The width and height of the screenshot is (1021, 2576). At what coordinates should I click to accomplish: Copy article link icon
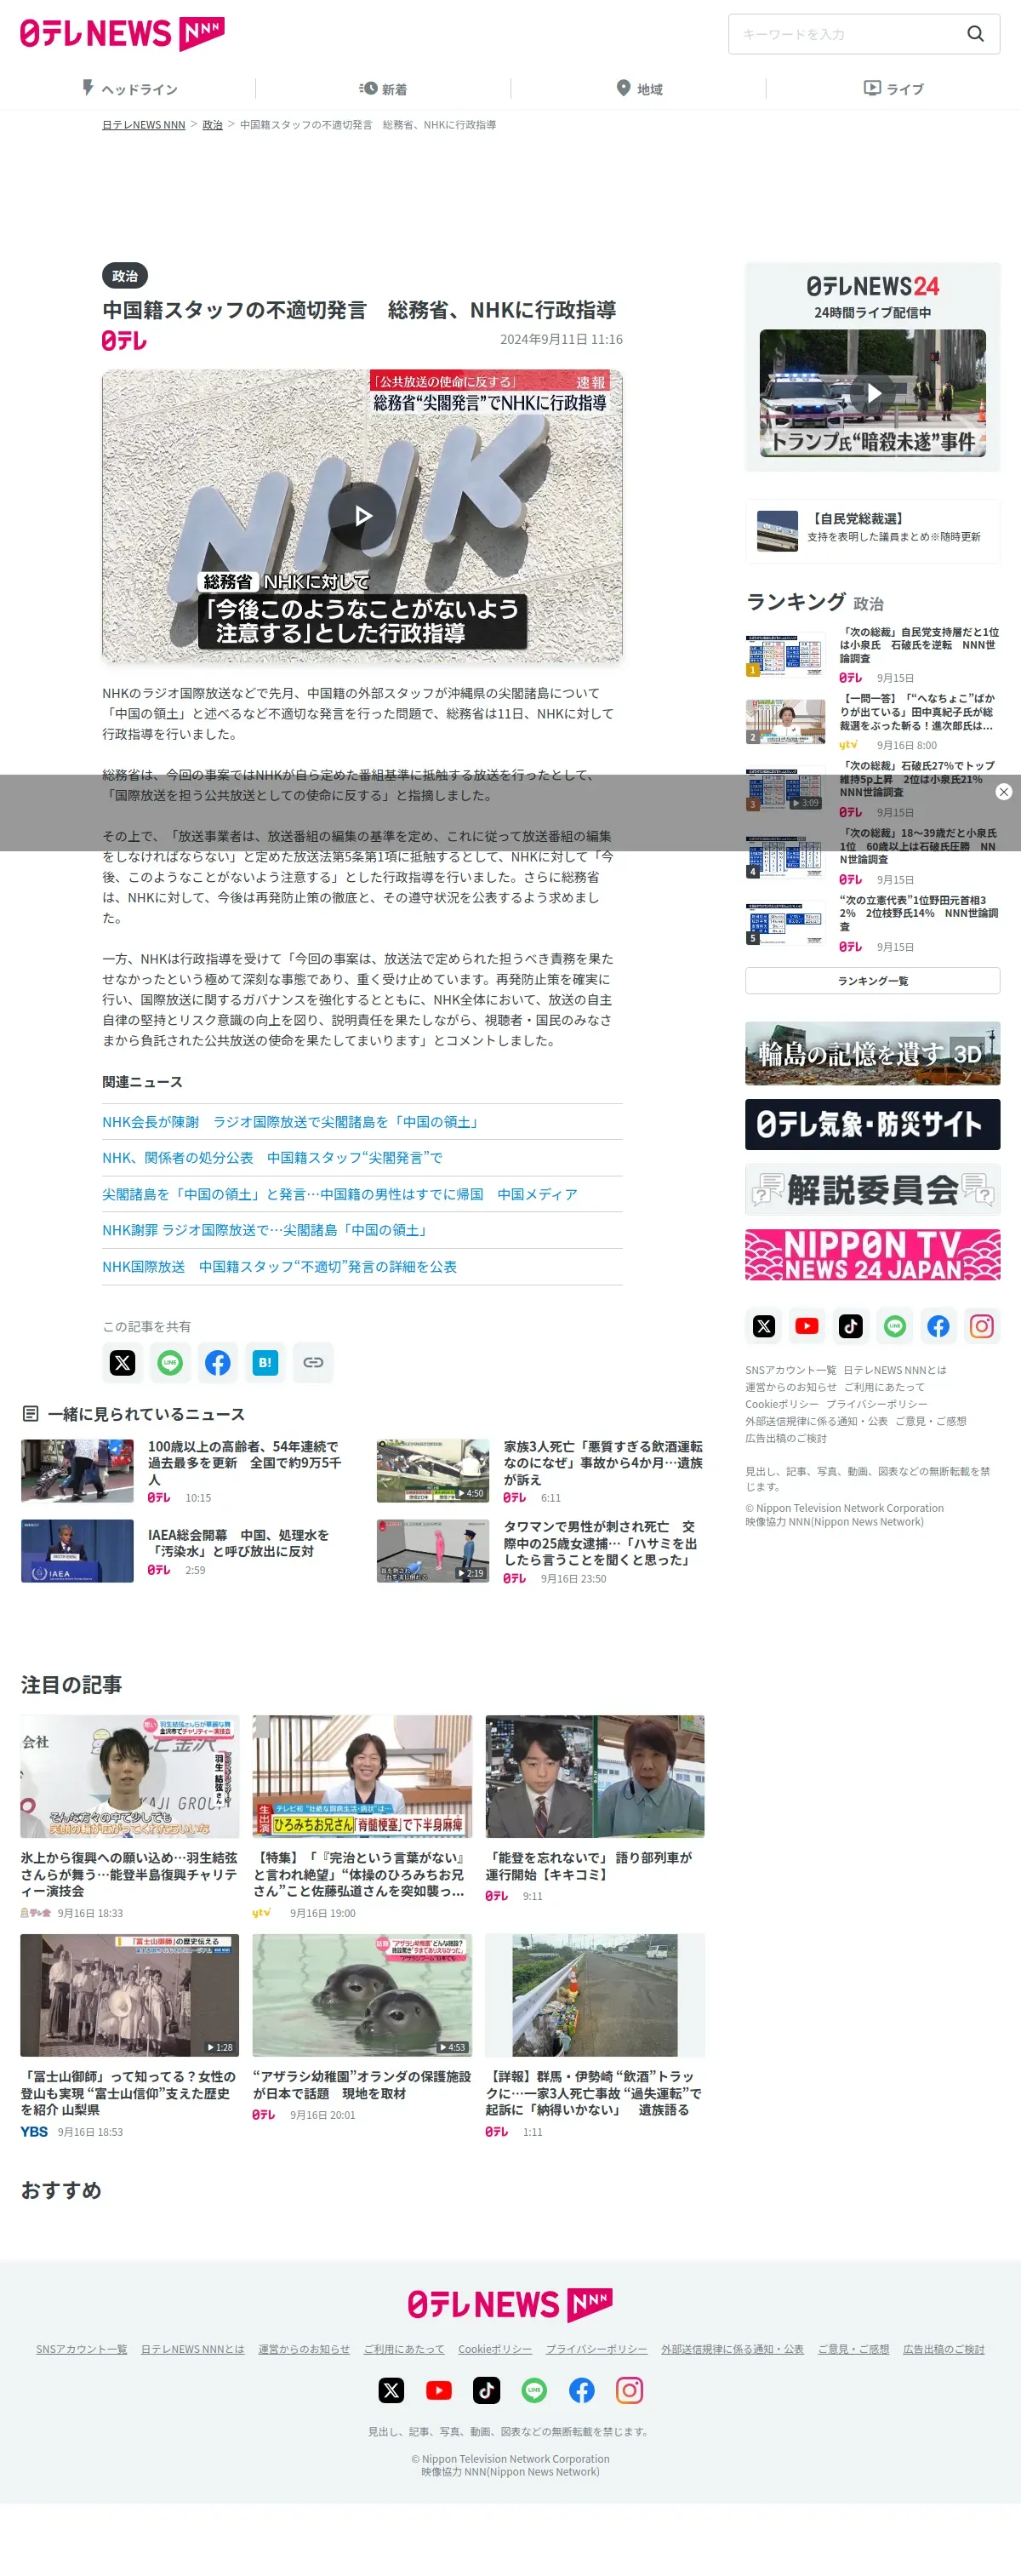click(314, 1362)
